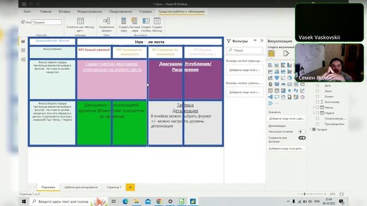
Task: Click Fit to page icon in status bar
Action: [x=342, y=194]
